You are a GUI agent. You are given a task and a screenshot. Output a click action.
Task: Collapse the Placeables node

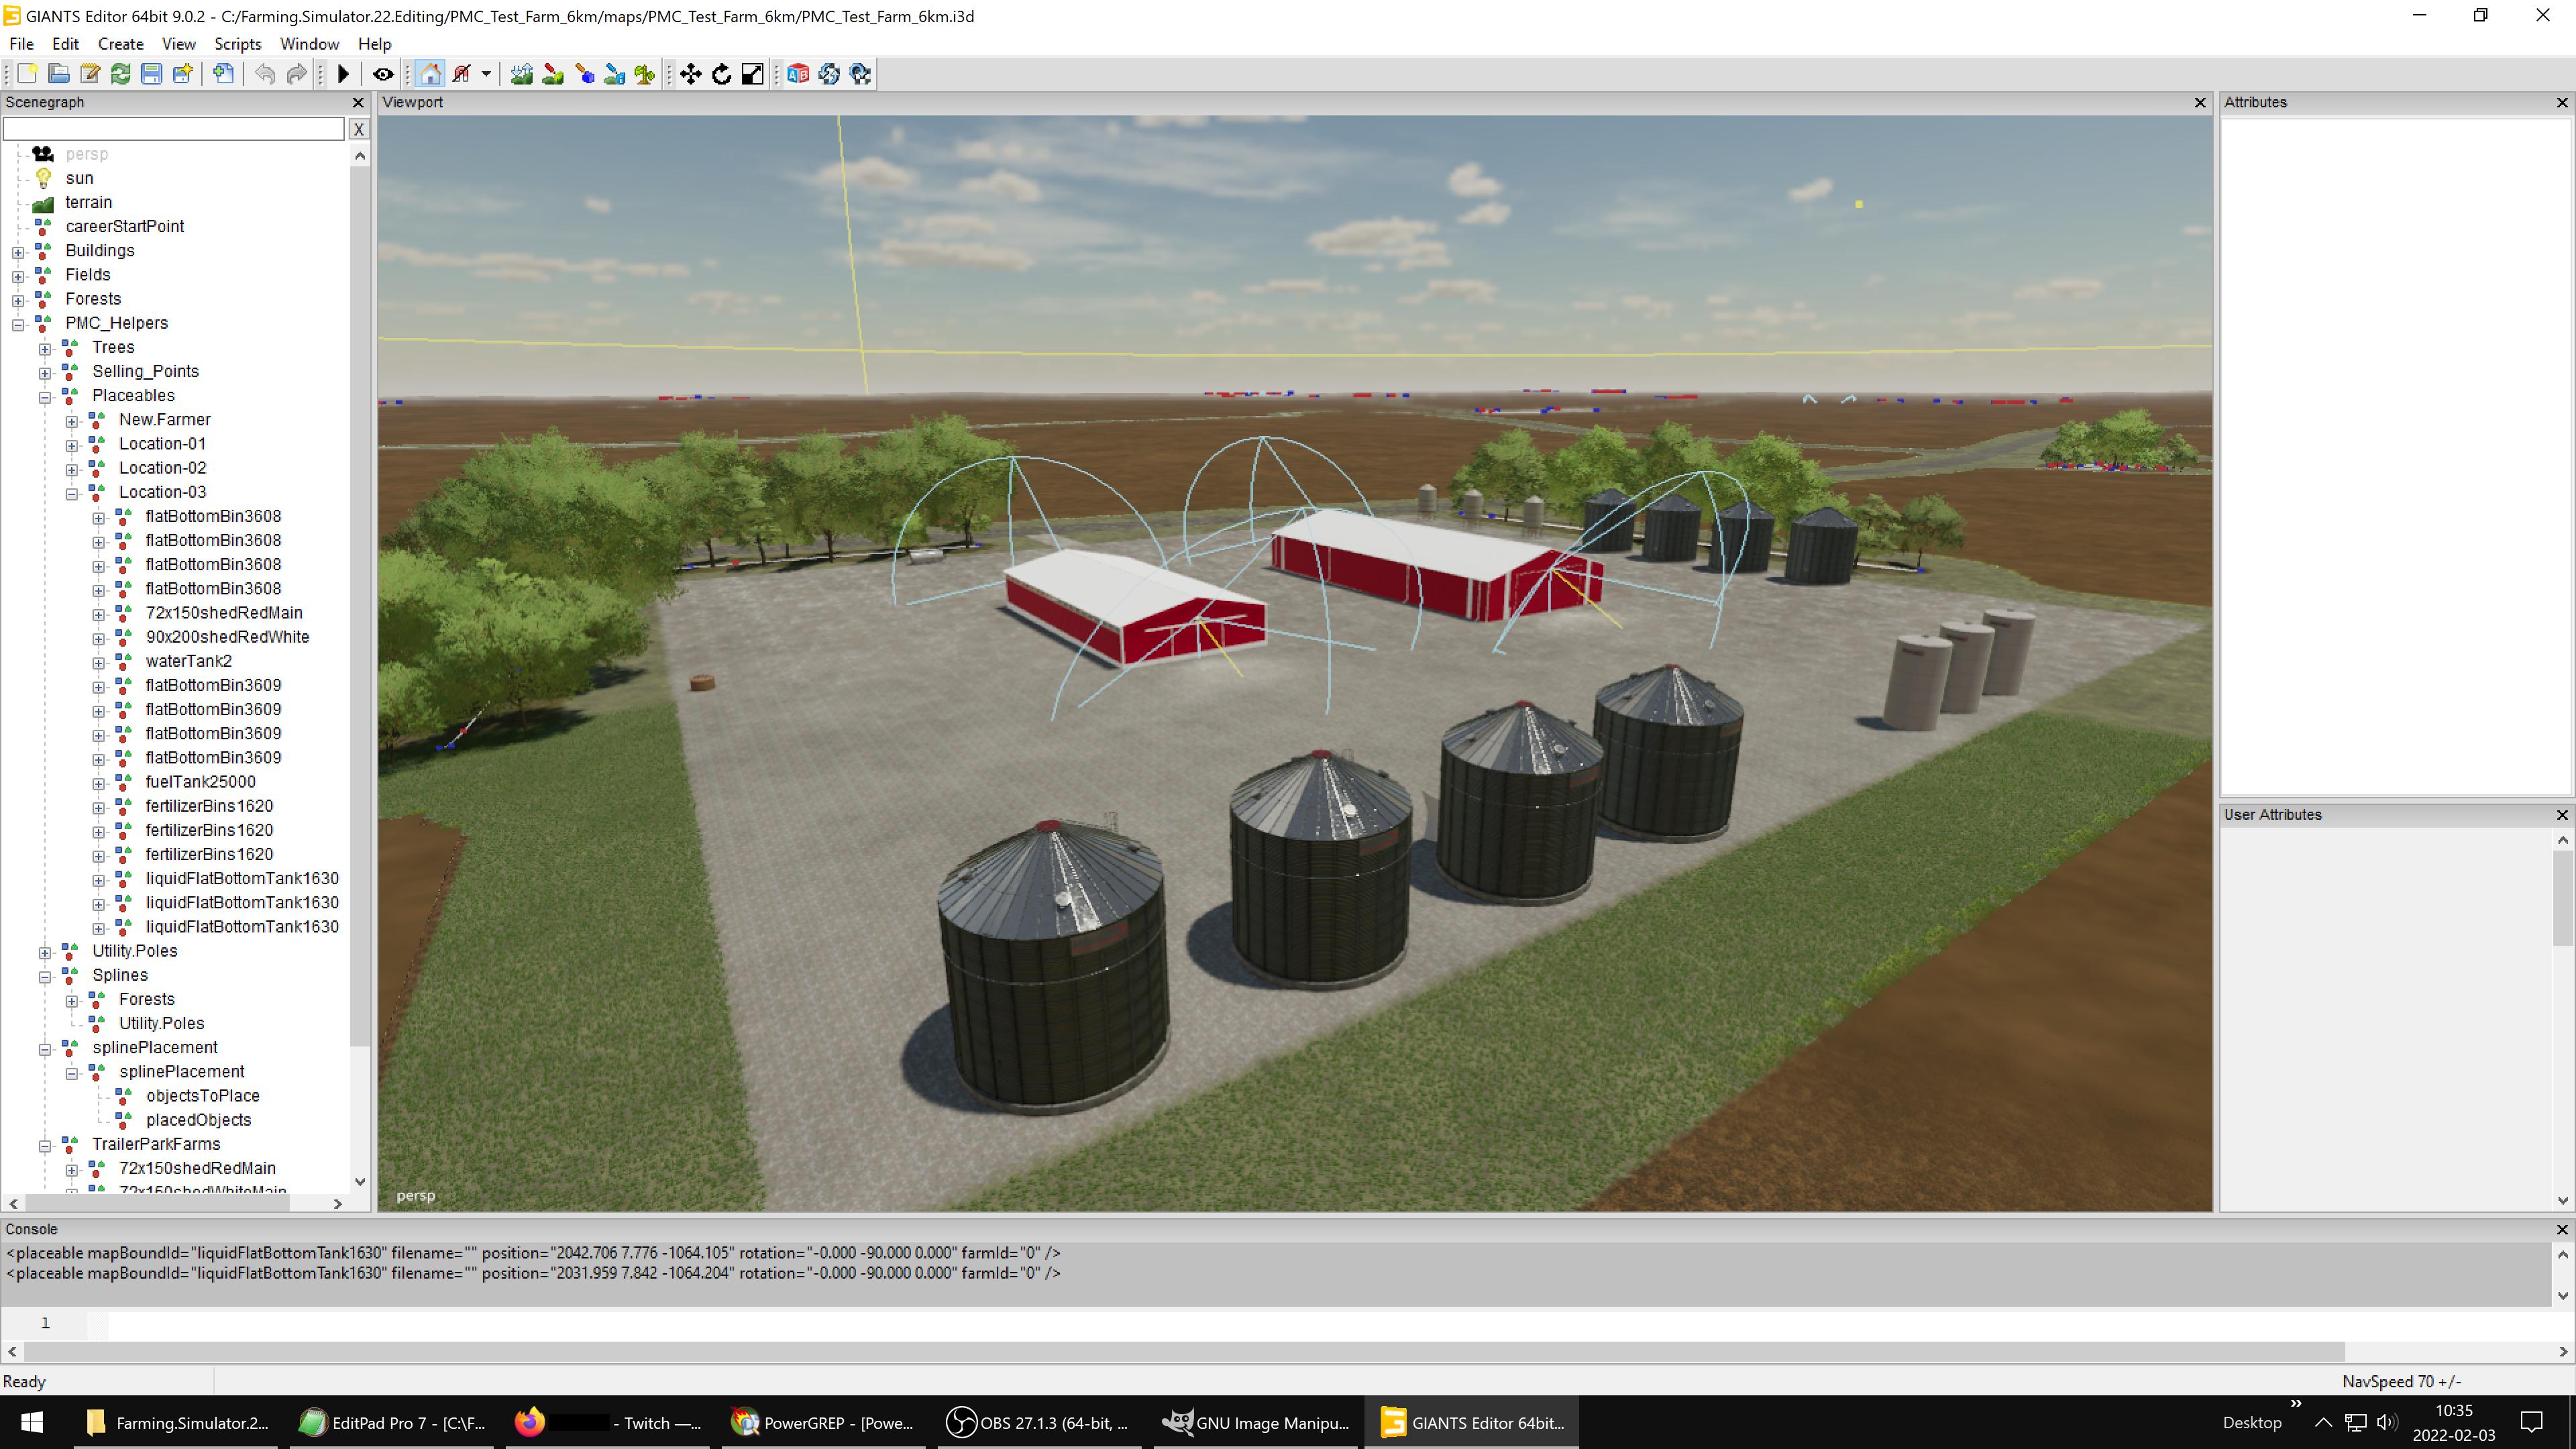click(45, 397)
